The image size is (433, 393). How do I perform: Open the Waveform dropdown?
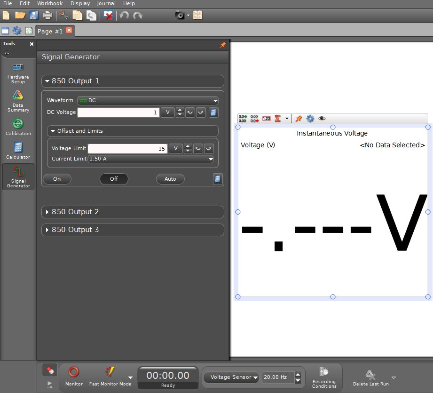point(148,100)
